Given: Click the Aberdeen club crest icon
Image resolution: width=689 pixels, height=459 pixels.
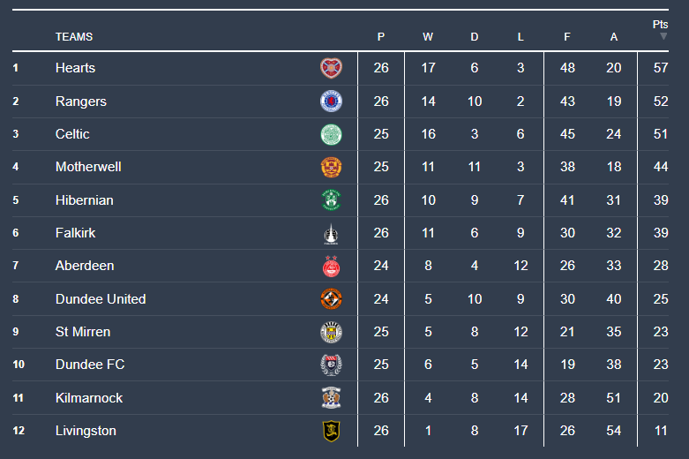Looking at the screenshot, I should click(x=331, y=266).
